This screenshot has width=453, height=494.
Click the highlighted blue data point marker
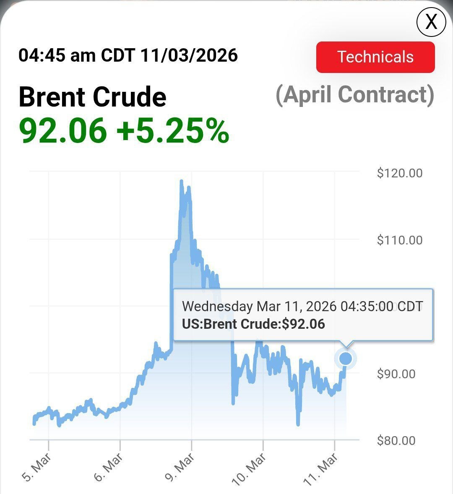point(346,359)
